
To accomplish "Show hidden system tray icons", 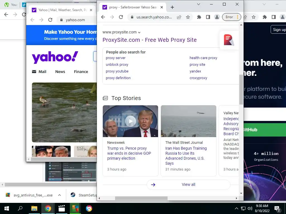I will [236, 208].
